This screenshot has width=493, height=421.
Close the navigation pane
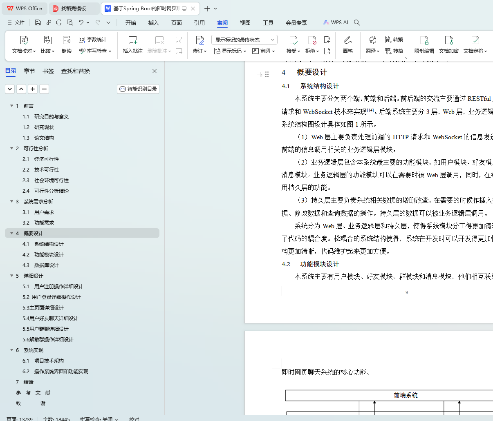tap(155, 71)
